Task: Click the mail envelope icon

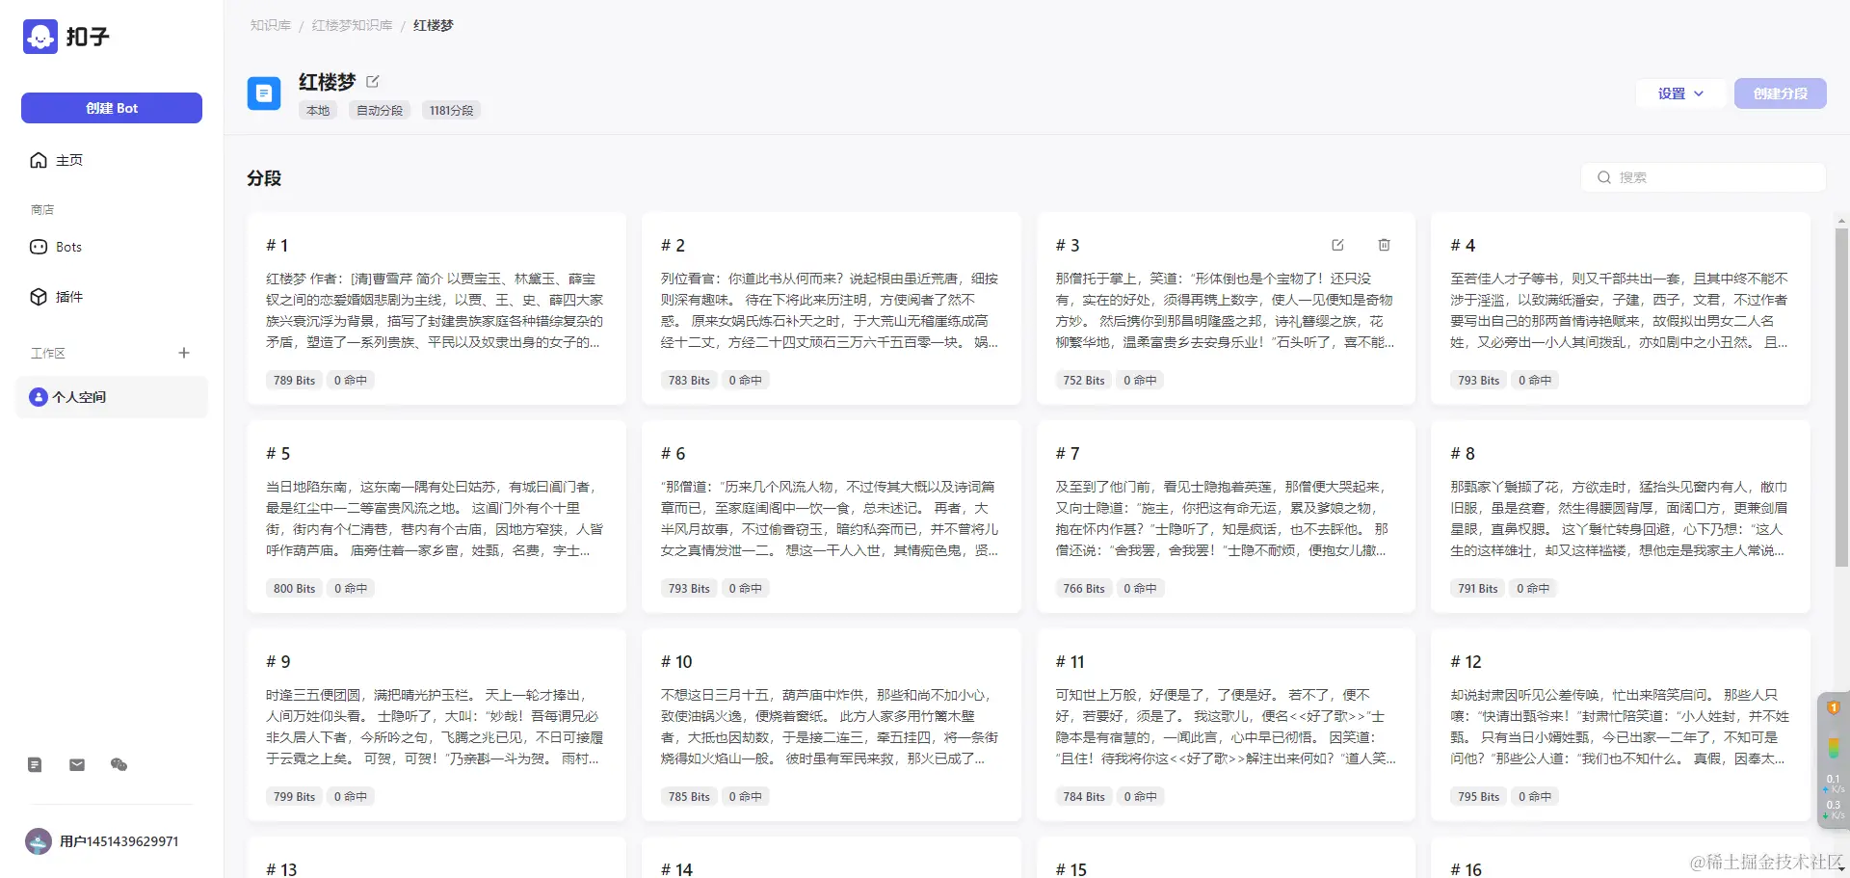Action: (x=77, y=764)
